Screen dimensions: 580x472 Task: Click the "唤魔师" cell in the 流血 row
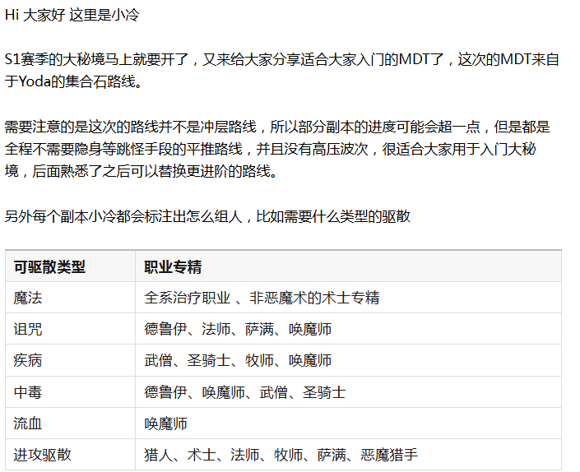165,423
